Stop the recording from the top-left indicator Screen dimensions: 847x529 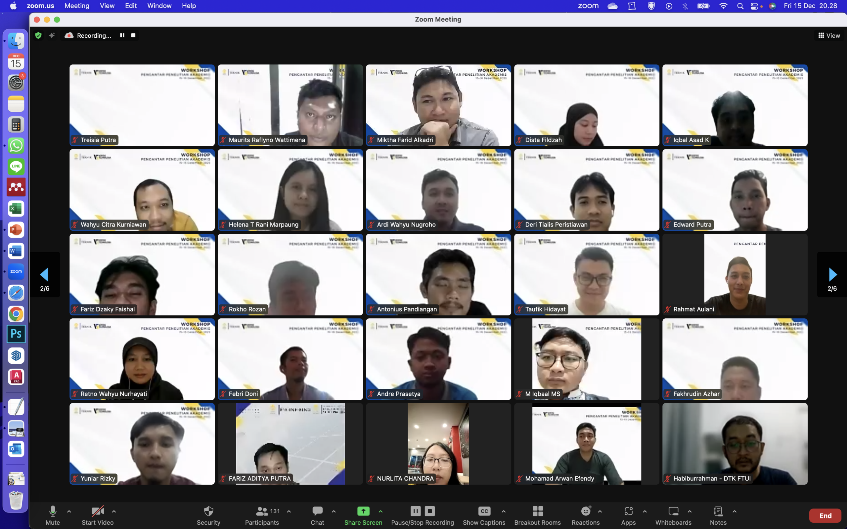(x=133, y=35)
